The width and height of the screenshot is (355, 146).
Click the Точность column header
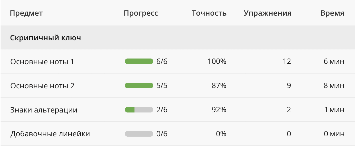209,13
